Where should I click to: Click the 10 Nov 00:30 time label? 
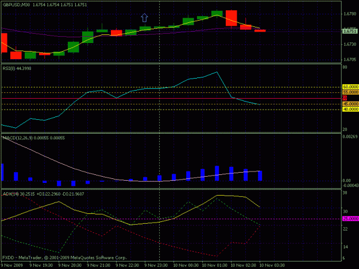pos(186,266)
